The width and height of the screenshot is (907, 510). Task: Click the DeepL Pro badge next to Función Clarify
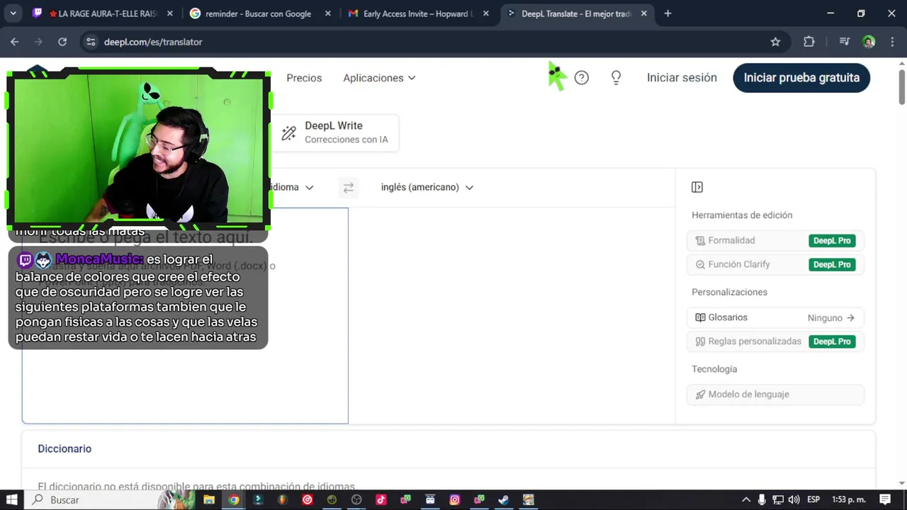click(x=832, y=264)
